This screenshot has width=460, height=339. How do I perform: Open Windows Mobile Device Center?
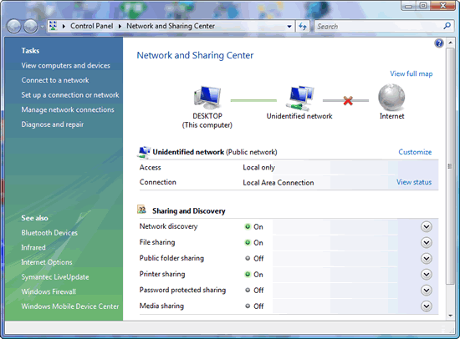pyautogui.click(x=69, y=306)
